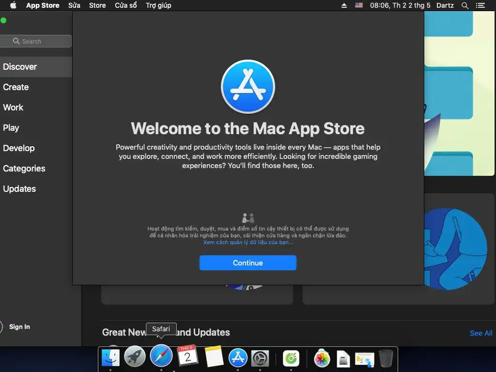Open Calendar icon in the Dock
The height and width of the screenshot is (372, 496).
coord(187,356)
